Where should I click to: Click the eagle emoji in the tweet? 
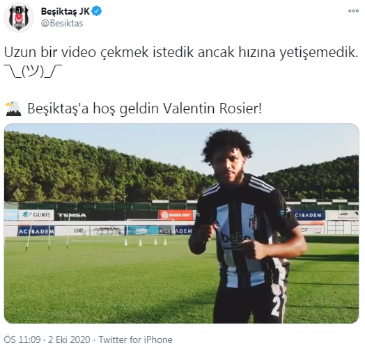(13, 109)
